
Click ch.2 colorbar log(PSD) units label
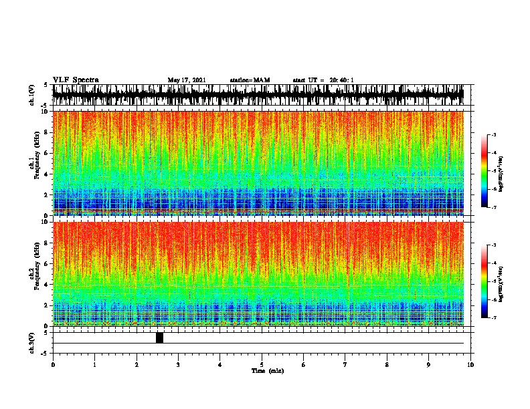click(501, 284)
